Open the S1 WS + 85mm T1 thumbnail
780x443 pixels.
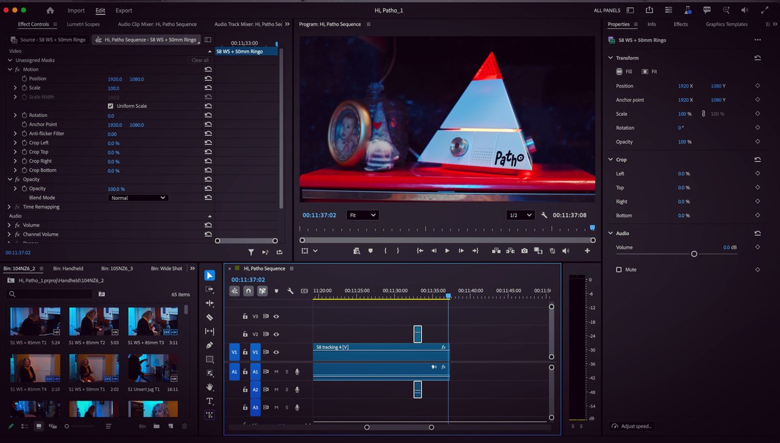click(x=35, y=322)
